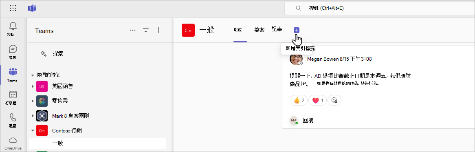Click the Cm channel avatar in header
Image resolution: width=475 pixels, height=152 pixels.
[x=188, y=30]
